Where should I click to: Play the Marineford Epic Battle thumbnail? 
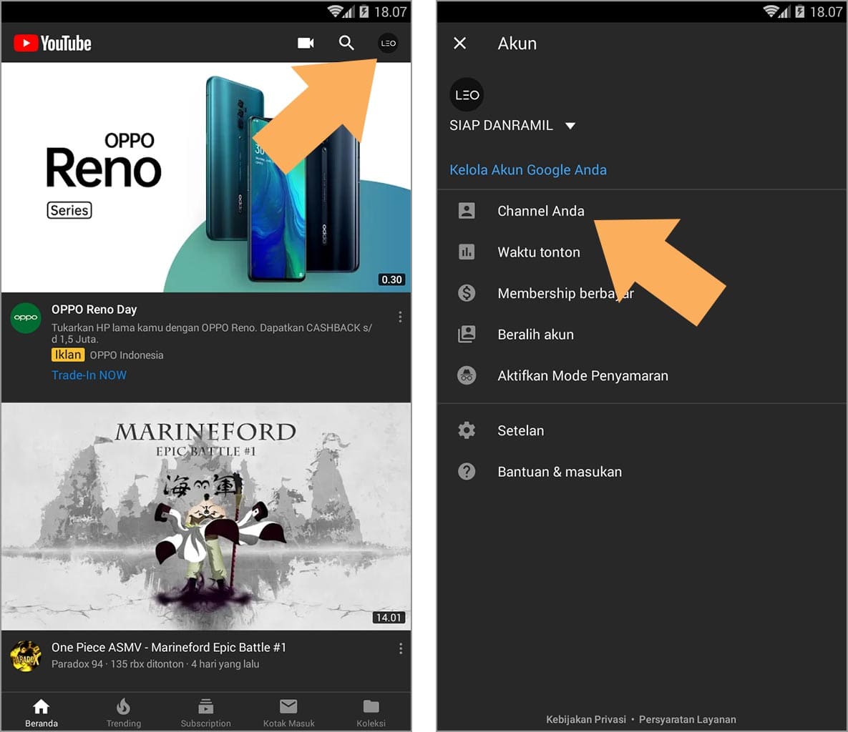pos(206,516)
